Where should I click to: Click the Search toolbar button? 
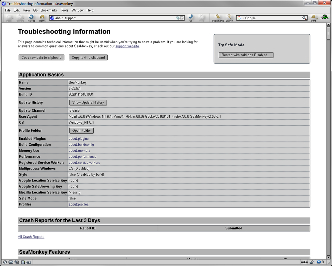(x=229, y=18)
